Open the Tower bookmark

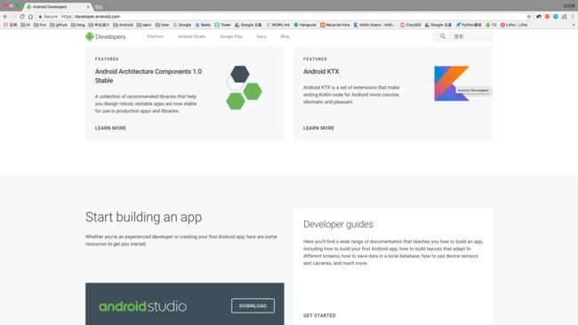coord(222,25)
